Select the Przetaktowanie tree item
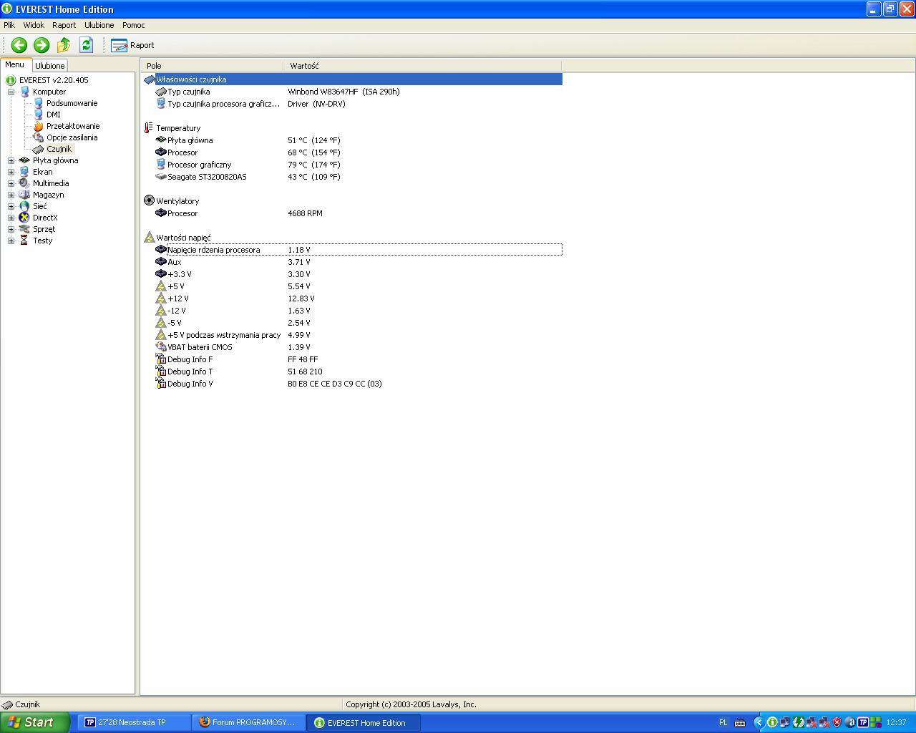This screenshot has width=916, height=733. pyautogui.click(x=73, y=126)
